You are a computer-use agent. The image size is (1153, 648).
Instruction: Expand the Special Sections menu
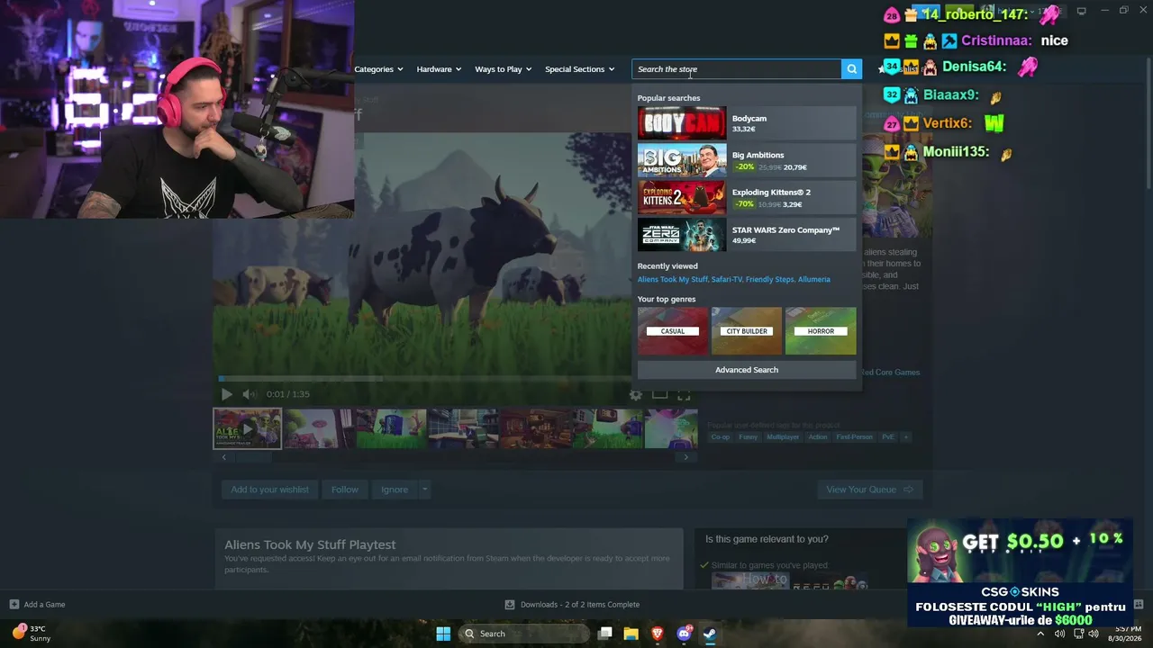tap(579, 69)
